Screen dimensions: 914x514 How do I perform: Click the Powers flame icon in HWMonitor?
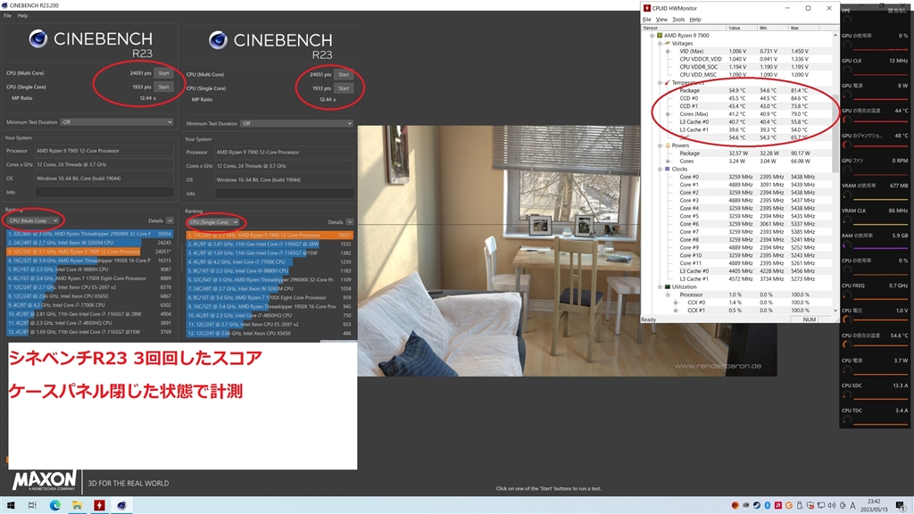coord(668,145)
